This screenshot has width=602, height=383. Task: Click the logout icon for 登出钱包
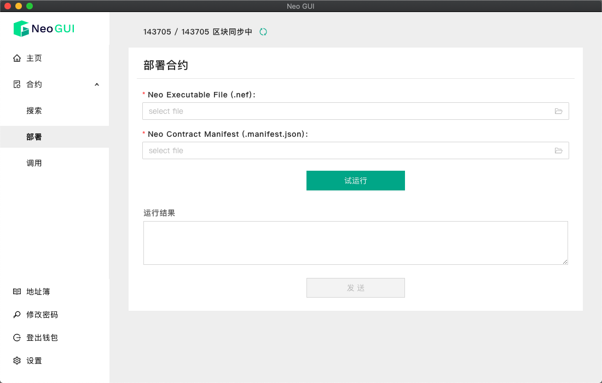(x=17, y=338)
